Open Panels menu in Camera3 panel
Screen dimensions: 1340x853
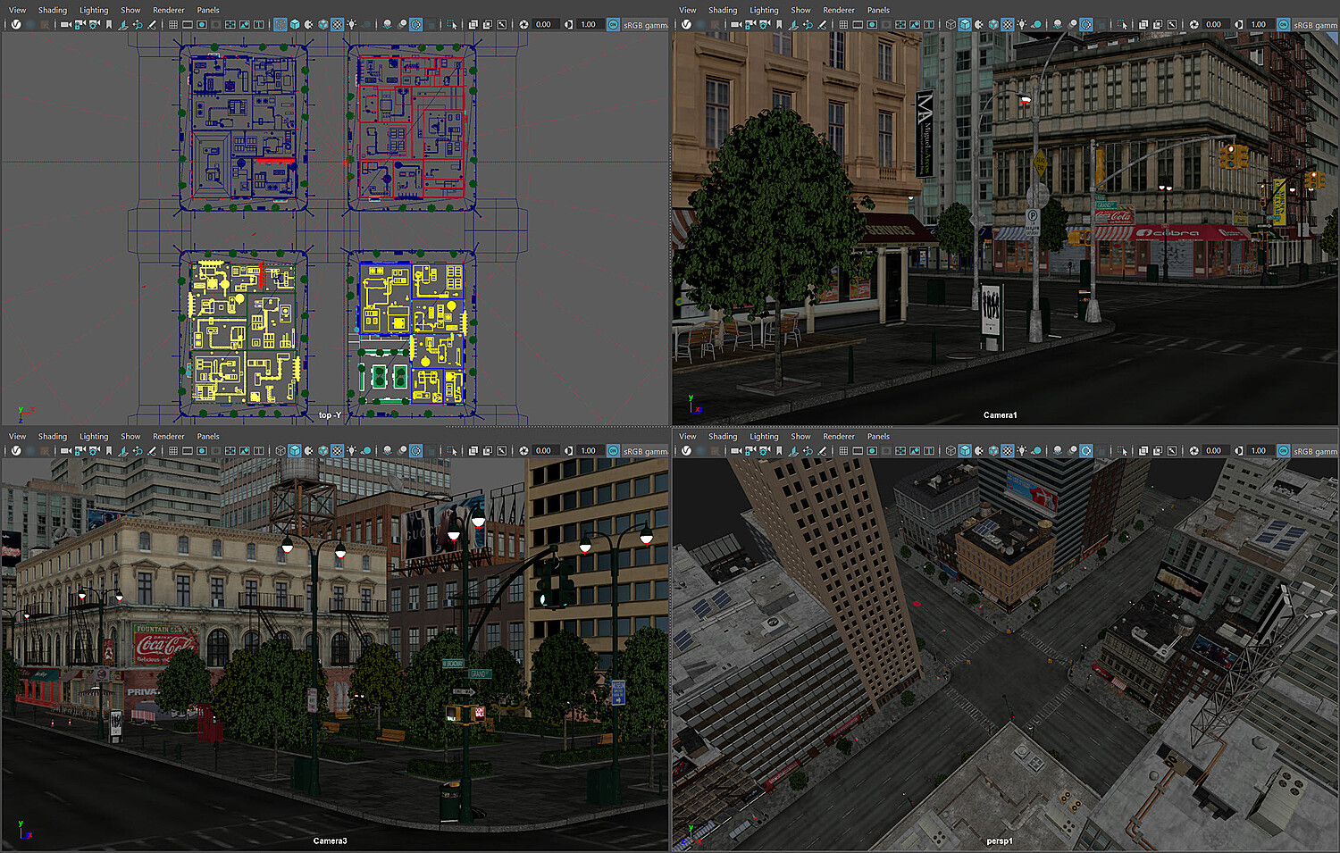pyautogui.click(x=208, y=436)
